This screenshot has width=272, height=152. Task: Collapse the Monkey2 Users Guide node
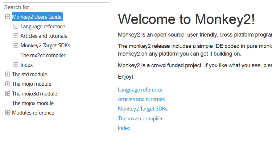tap(8, 17)
